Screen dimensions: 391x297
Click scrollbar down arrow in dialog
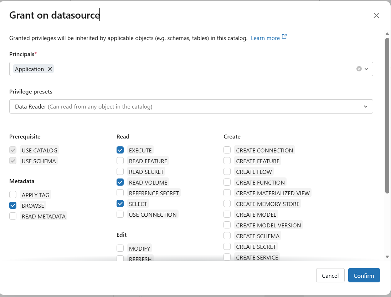(x=387, y=257)
